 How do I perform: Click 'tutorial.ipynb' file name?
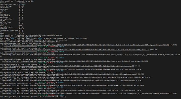tap(81, 38)
